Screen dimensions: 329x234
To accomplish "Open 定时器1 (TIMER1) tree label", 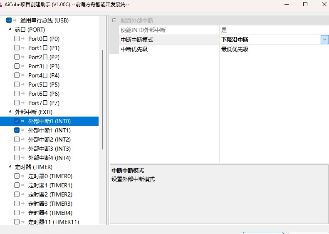I will (x=50, y=185).
